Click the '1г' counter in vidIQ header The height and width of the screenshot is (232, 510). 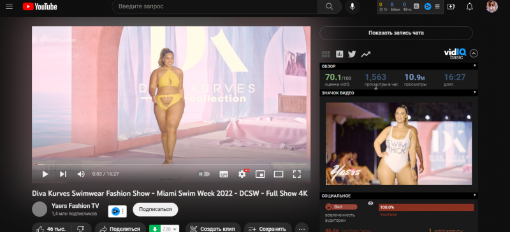pos(384,6)
